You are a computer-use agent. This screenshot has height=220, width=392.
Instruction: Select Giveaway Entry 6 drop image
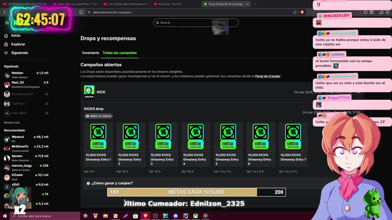click(x=261, y=136)
